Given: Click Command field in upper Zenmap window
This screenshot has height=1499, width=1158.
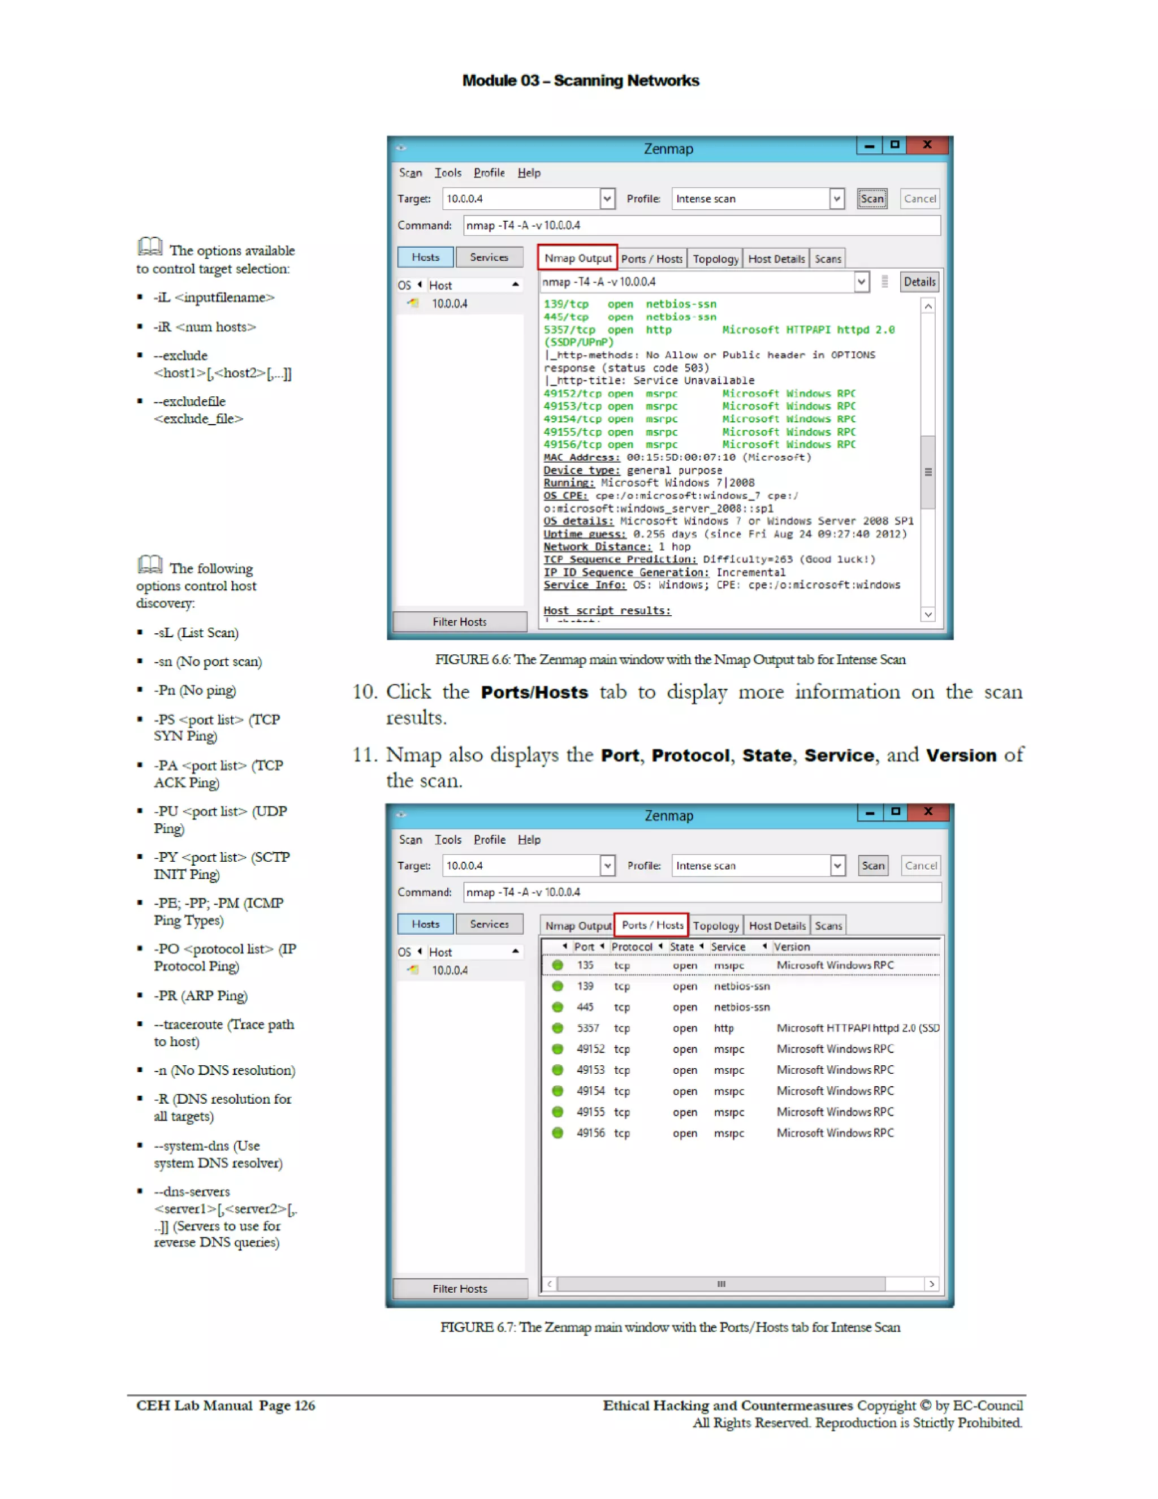Looking at the screenshot, I should (x=702, y=225).
